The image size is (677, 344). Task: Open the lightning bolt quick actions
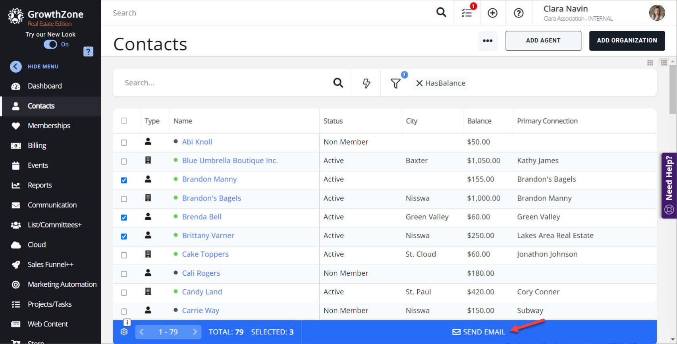[366, 83]
